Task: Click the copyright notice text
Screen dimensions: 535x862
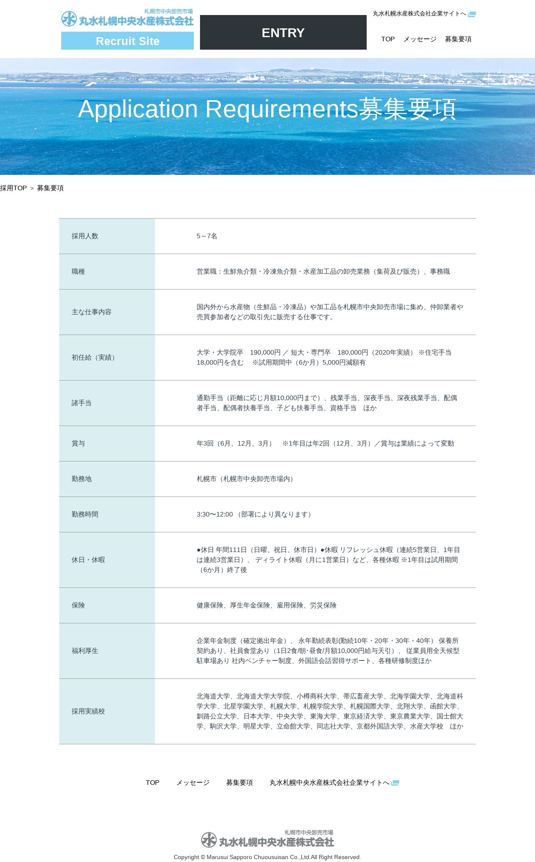Action: click(x=267, y=857)
